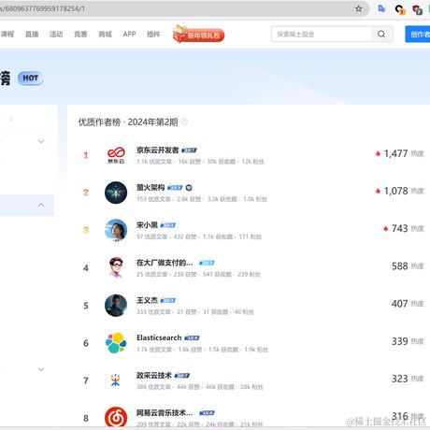Open the translate extension icon
430x430 pixels.
point(381,8)
